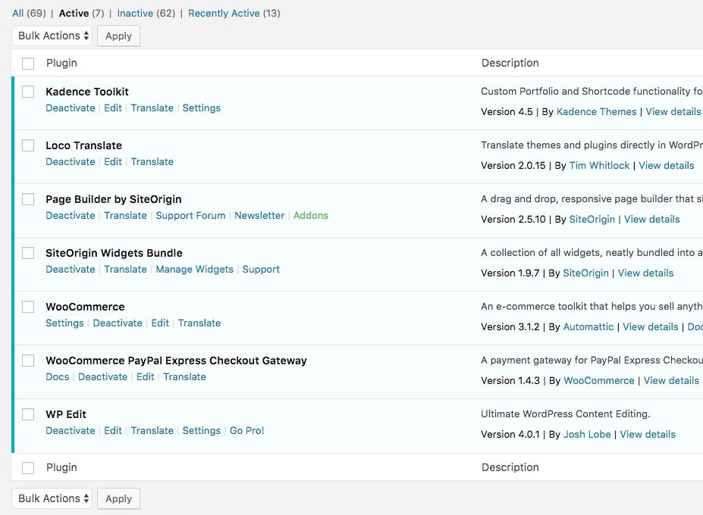Viewport: 703px width, 515px height.
Task: Select all plugins with the header checkbox
Action: pos(28,64)
